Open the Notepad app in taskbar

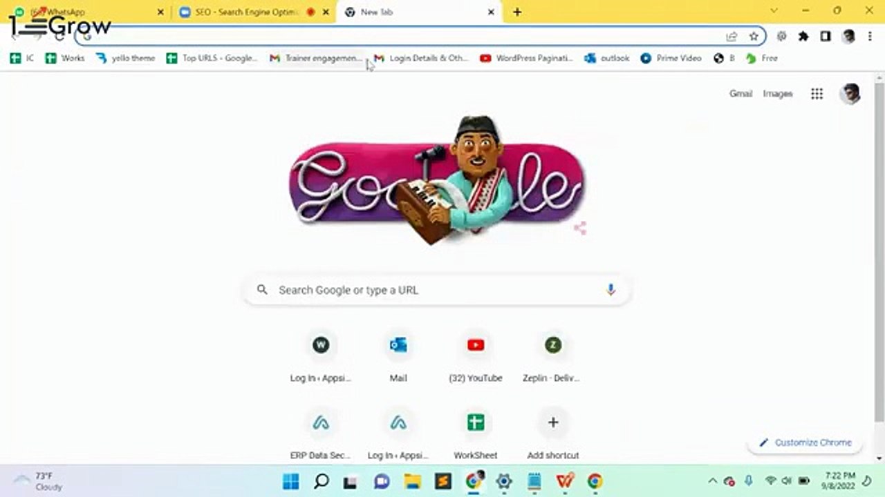(534, 481)
